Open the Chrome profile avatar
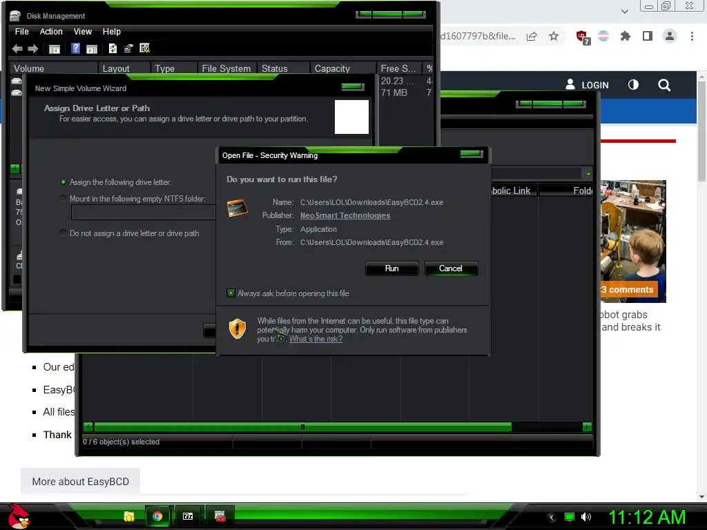Image resolution: width=707 pixels, height=530 pixels. (x=670, y=36)
